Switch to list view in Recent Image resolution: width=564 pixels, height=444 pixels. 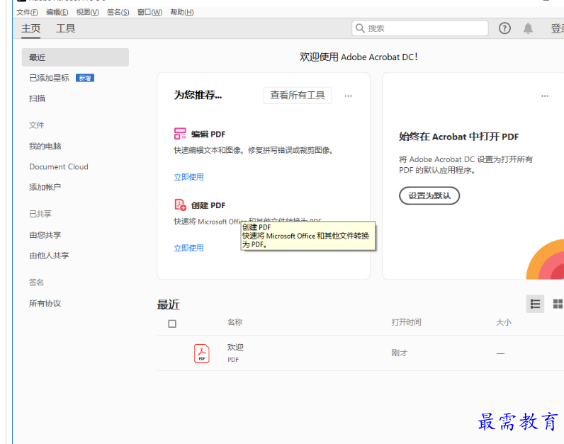(535, 304)
